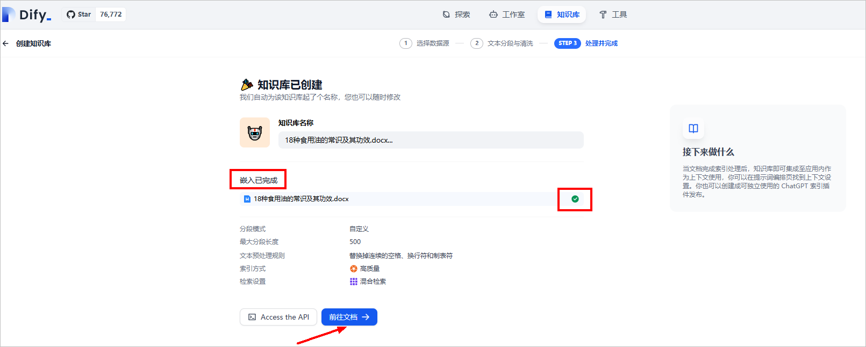
Task: Select step 2 文本分段与清洗
Action: 502,43
